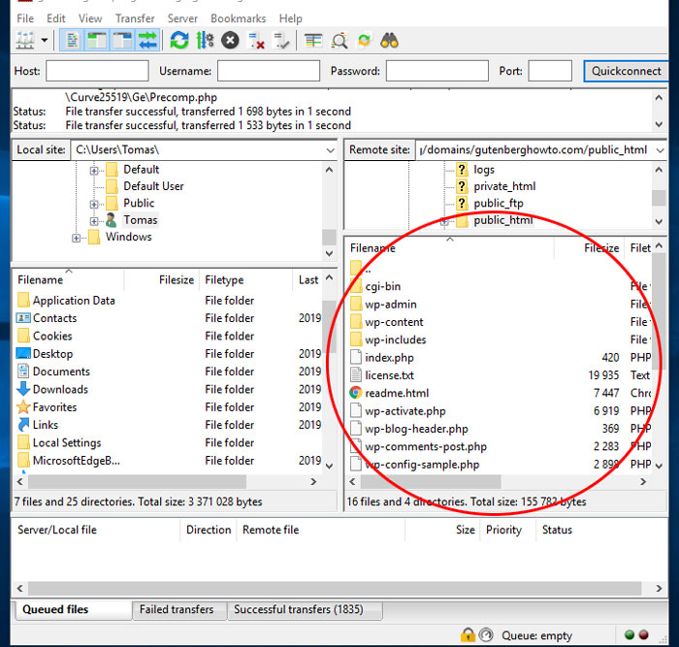Open the Bookmarks menu
679x647 pixels.
click(x=239, y=18)
